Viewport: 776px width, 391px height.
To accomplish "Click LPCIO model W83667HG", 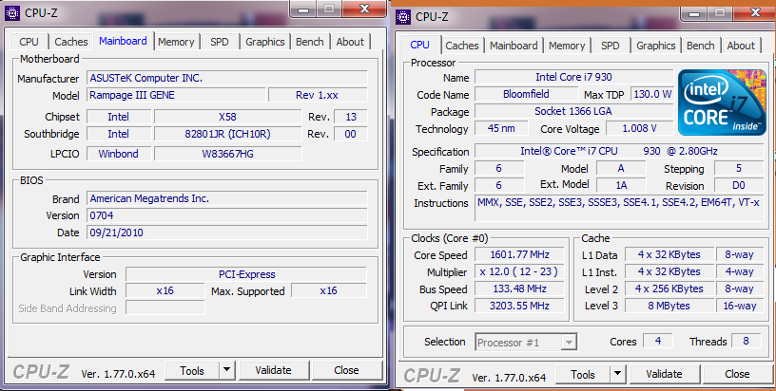I will tap(227, 154).
